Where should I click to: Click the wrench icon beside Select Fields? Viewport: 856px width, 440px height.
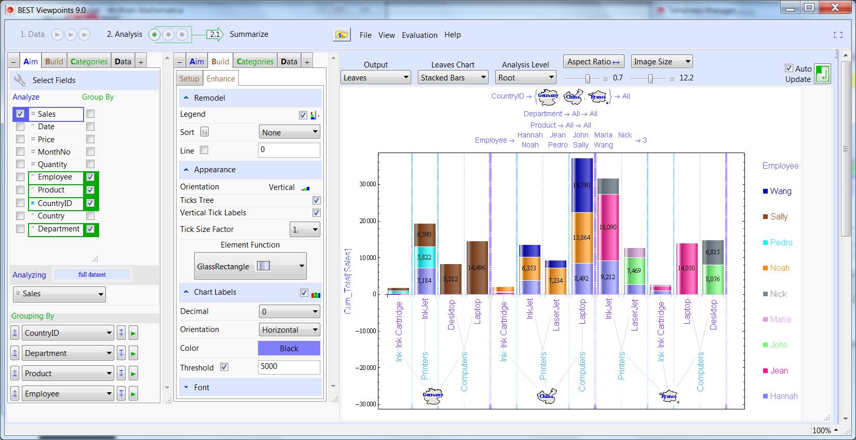[20, 80]
